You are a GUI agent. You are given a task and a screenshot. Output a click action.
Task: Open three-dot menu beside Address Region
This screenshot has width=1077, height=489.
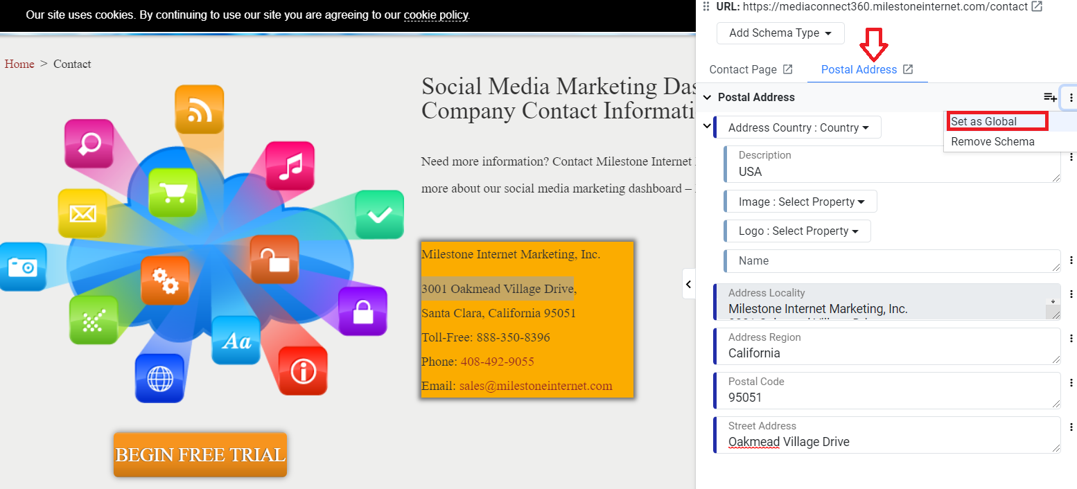pos(1071,339)
